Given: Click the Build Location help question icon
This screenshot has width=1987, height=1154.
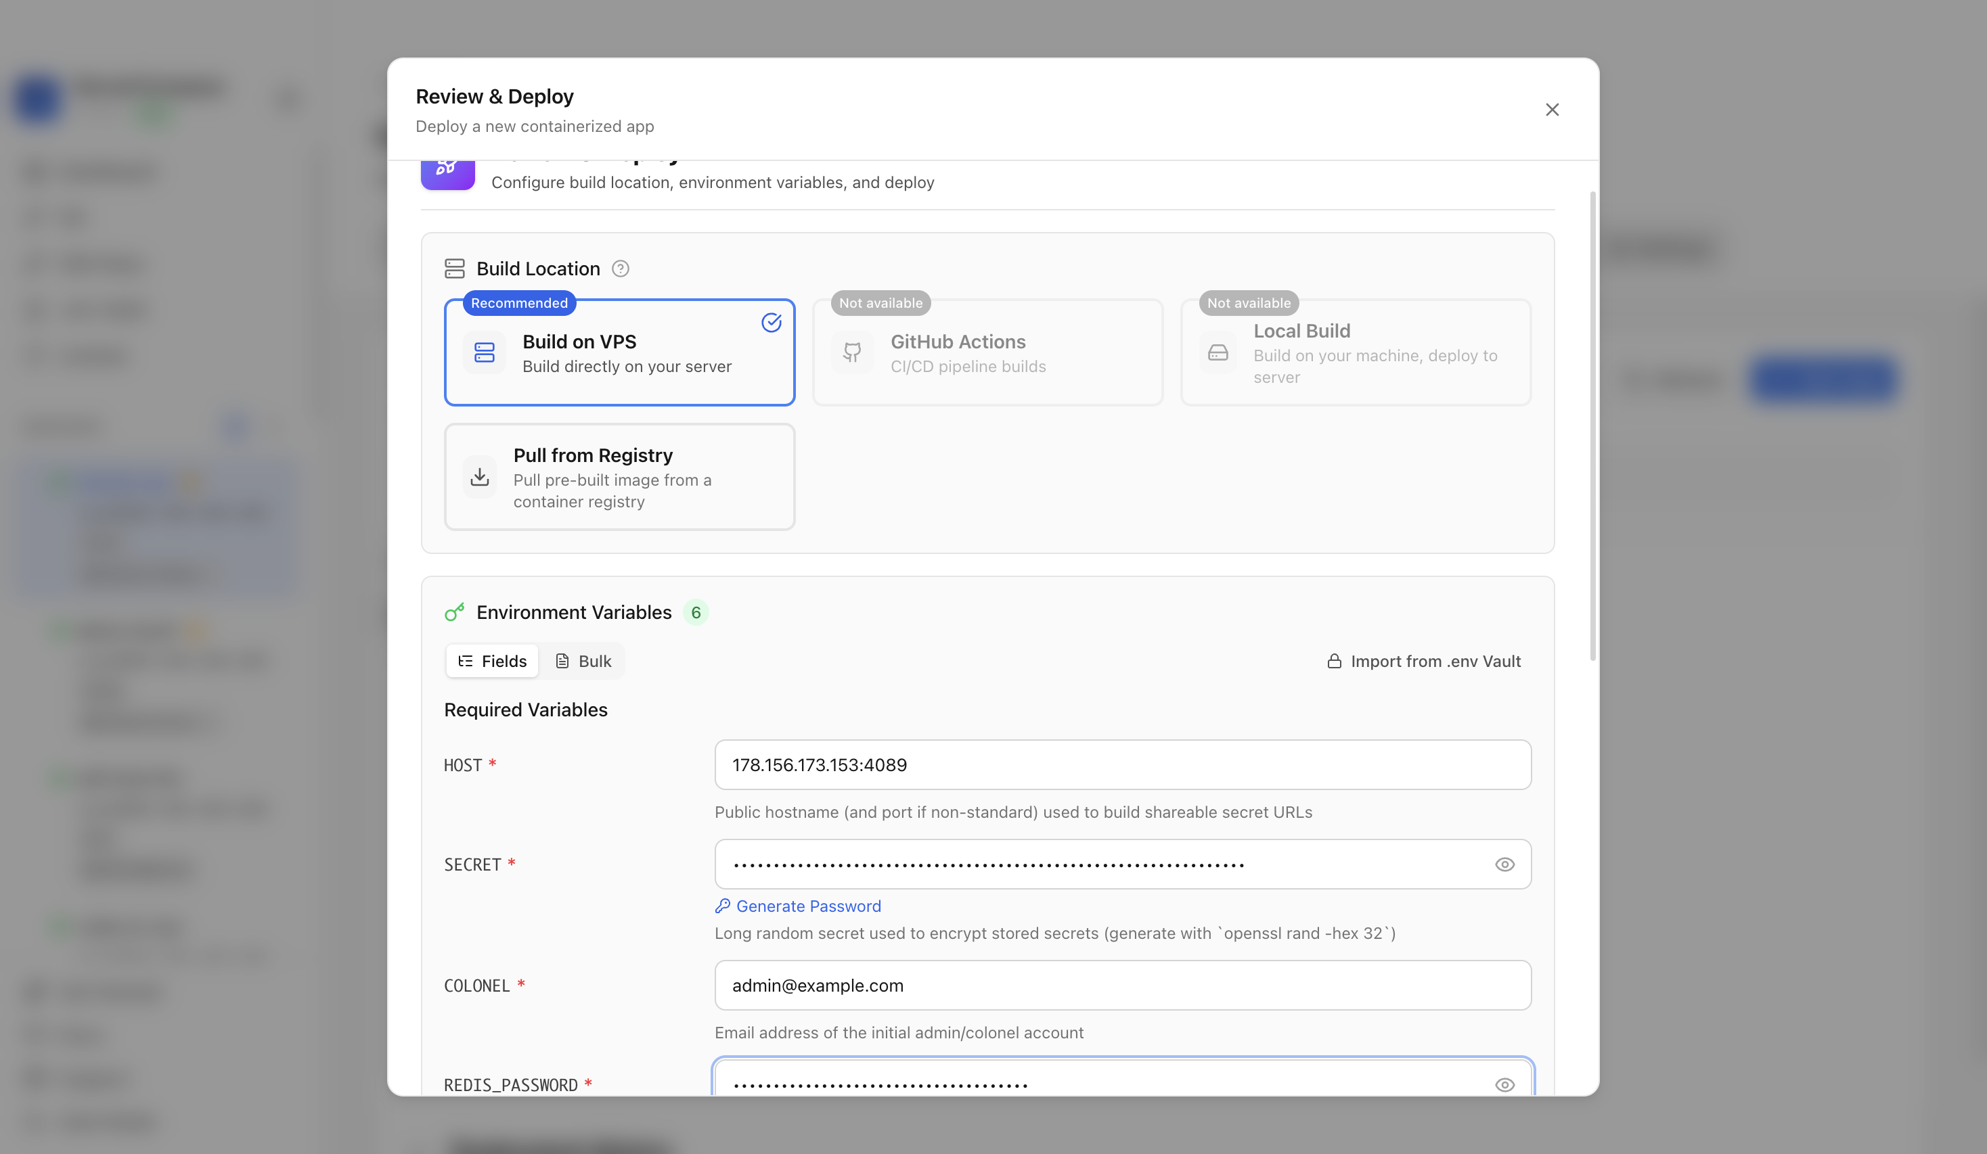Looking at the screenshot, I should [621, 269].
